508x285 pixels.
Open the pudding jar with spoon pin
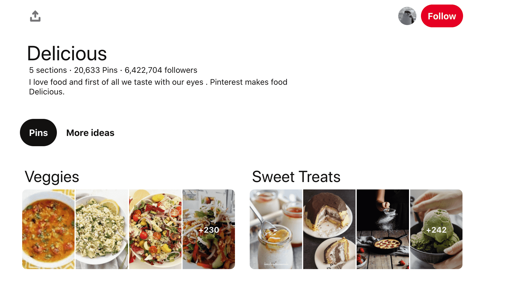click(276, 229)
